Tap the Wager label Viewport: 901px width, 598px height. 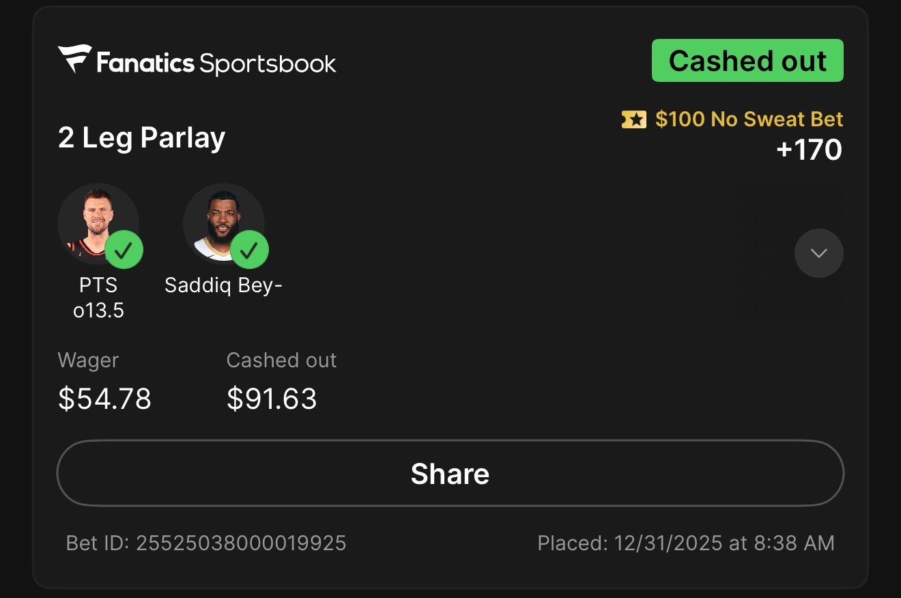point(88,360)
